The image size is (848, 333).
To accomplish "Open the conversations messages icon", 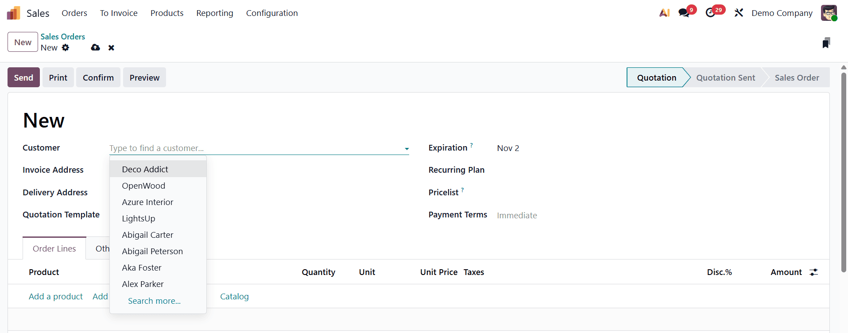I will tap(684, 13).
